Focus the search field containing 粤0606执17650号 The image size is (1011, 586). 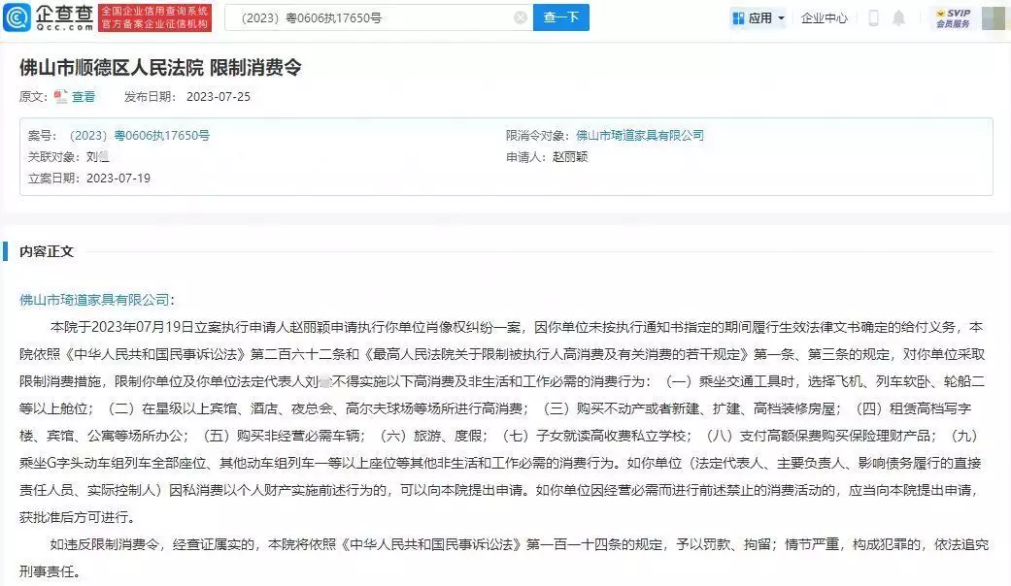click(379, 17)
